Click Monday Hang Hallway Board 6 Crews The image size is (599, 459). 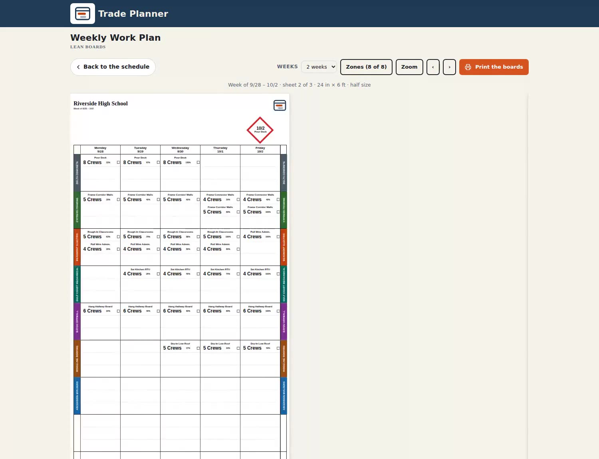coord(100,309)
